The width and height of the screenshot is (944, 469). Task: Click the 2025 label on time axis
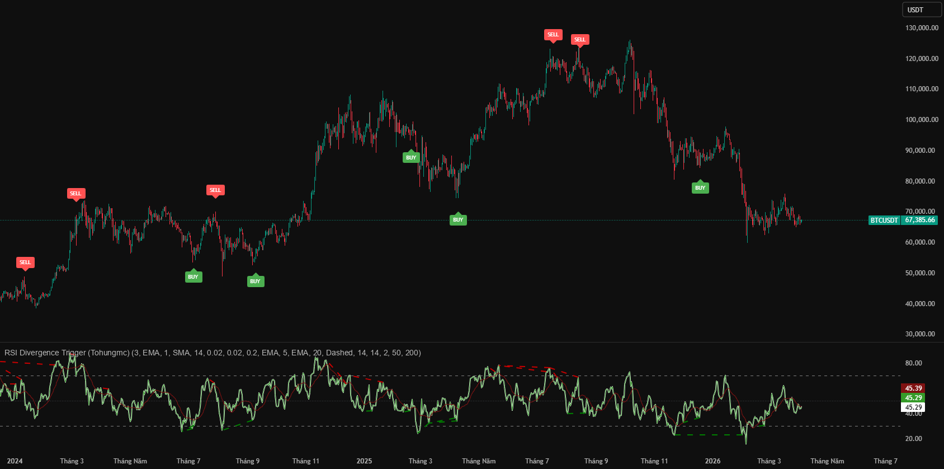364,461
